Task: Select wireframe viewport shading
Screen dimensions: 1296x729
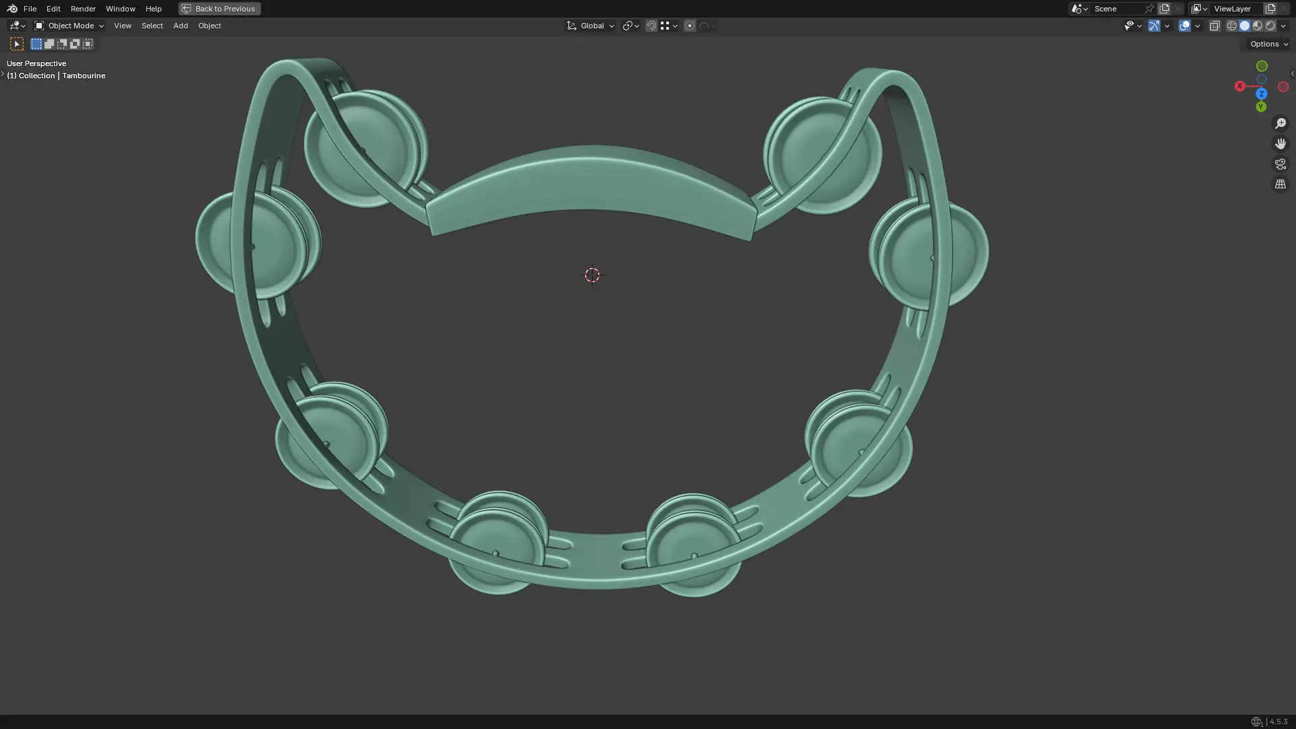Action: 1232,26
